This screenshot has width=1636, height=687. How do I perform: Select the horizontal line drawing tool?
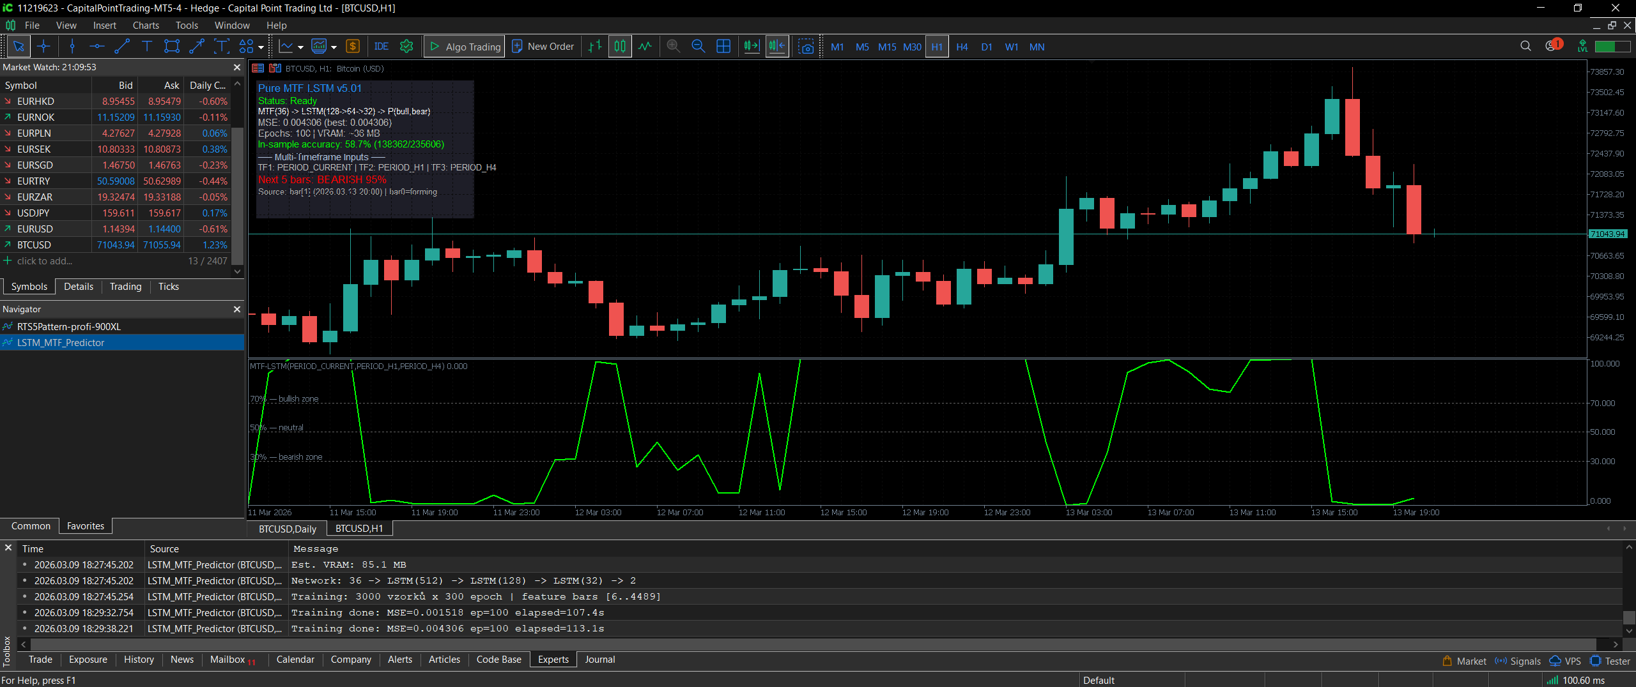point(96,46)
